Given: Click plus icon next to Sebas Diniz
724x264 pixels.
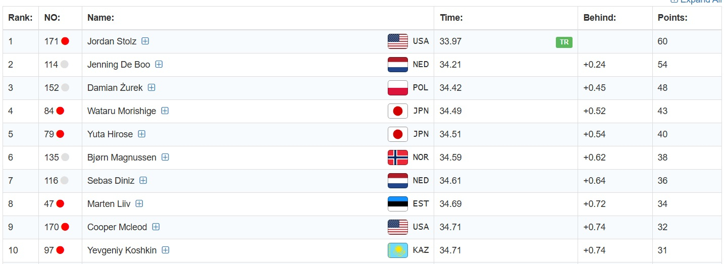Looking at the screenshot, I should click(143, 180).
